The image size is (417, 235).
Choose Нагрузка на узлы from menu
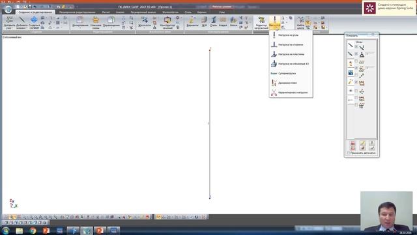point(291,35)
